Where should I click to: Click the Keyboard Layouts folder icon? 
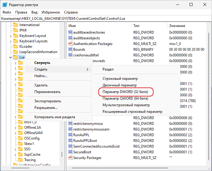coord(16,41)
